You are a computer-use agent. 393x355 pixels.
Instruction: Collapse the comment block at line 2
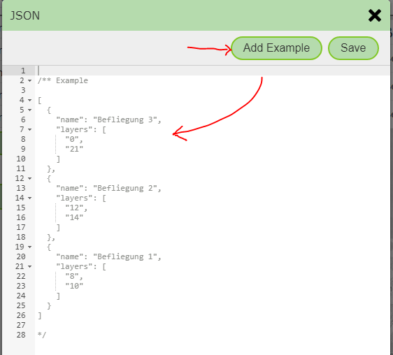pyautogui.click(x=30, y=80)
